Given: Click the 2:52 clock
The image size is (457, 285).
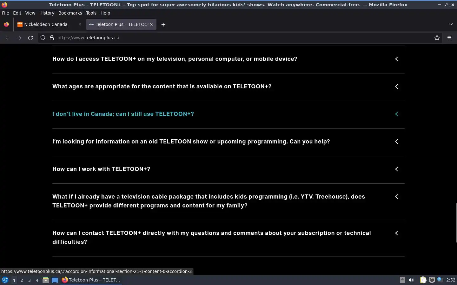Looking at the screenshot, I should [x=451, y=280].
